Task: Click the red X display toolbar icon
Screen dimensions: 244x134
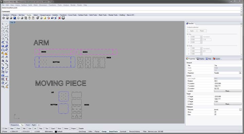Action: click(59, 18)
